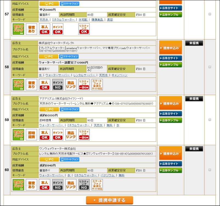Click the 商品リンク badge in row 59
Screen dimensions: 220x206
tap(71, 135)
